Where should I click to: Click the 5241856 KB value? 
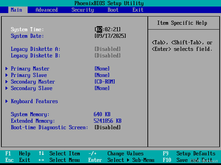click(107, 121)
